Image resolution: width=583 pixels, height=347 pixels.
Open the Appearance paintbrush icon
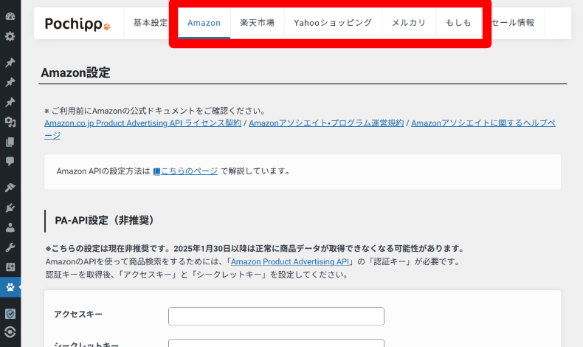tap(10, 188)
